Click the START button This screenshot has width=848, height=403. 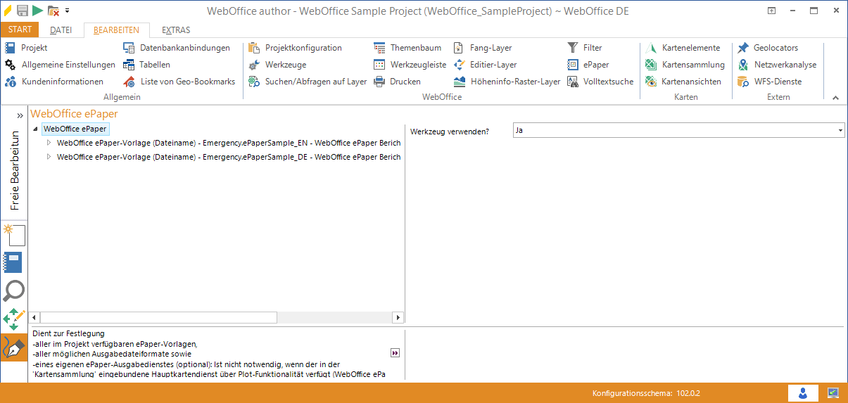(x=20, y=30)
